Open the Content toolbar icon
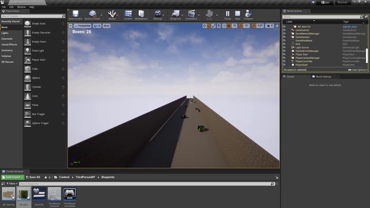The height and width of the screenshot is (208, 370). click(128, 15)
